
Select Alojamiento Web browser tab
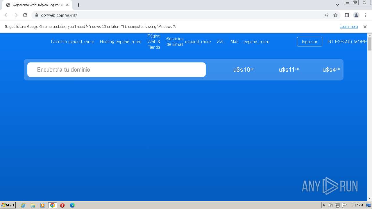click(x=37, y=5)
